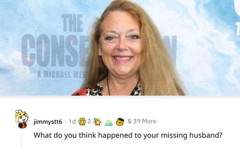
Task: Click the 1d comment timestamp
Action: pos(72,121)
